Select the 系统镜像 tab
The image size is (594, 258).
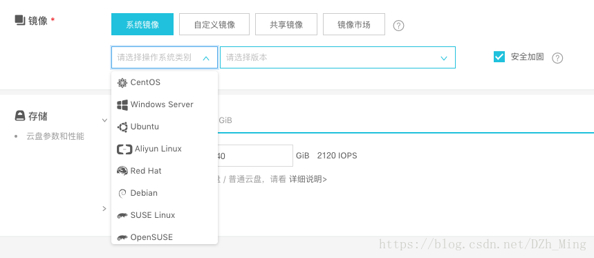pyautogui.click(x=142, y=24)
